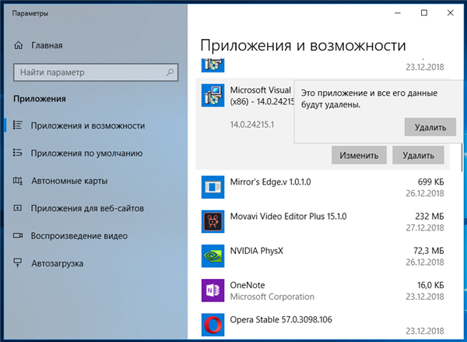Click the 16,0 КБ size value

430,285
